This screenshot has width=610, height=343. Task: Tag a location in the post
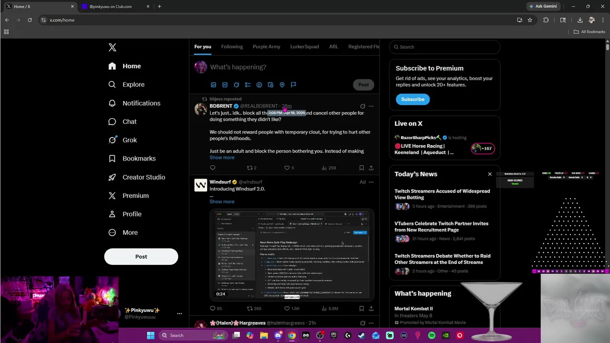(x=282, y=85)
